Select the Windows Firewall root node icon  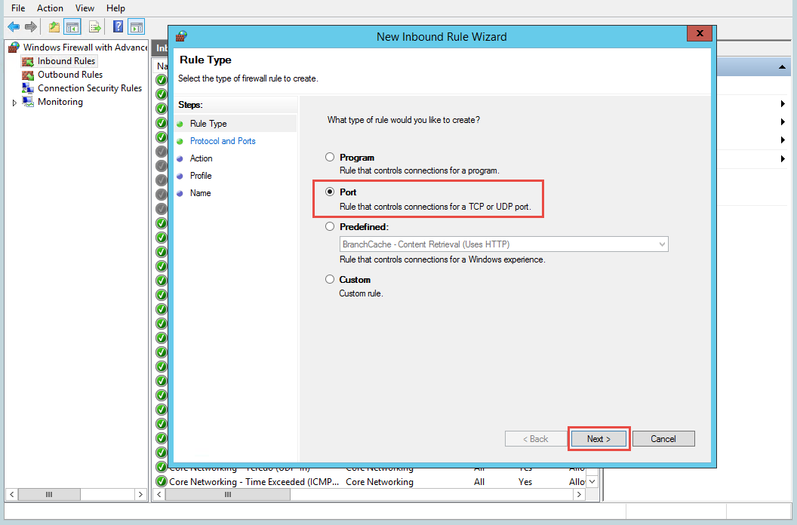(x=14, y=48)
